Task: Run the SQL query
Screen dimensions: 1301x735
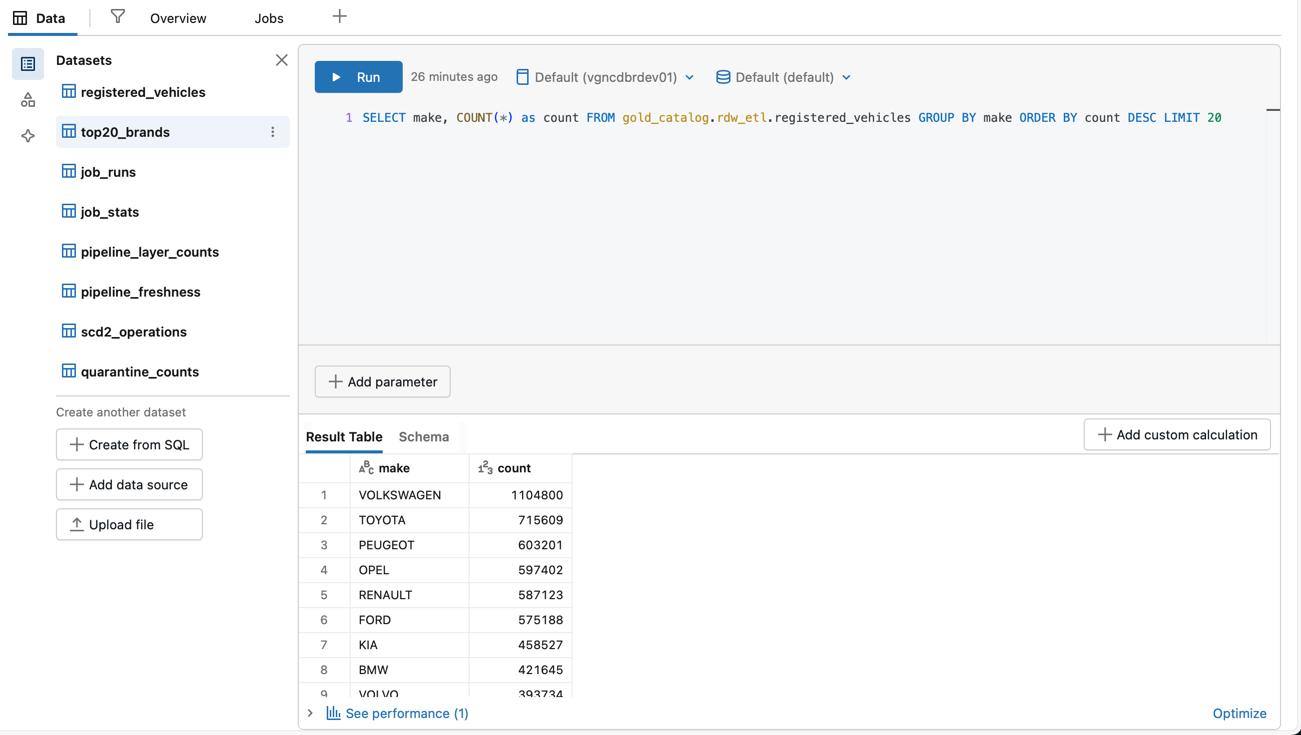Action: click(358, 77)
